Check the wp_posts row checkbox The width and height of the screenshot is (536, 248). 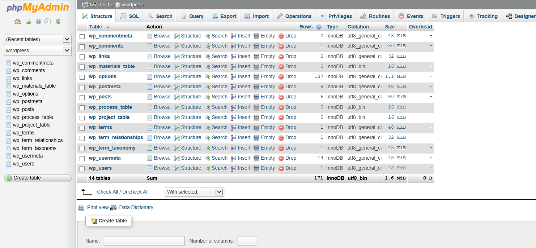click(82, 97)
